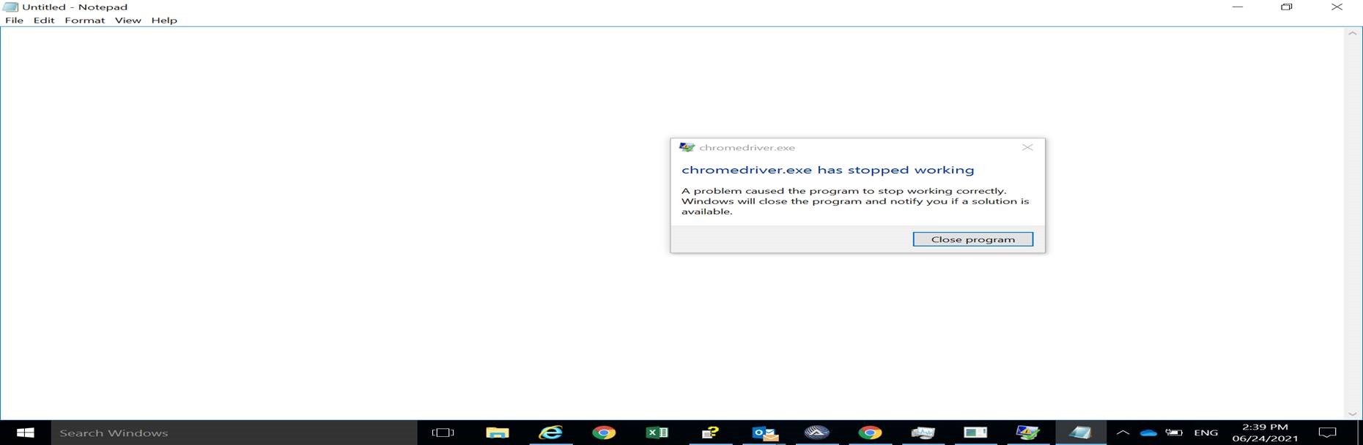Click the chromedriver.exe dialog title icon
Image resolution: width=1363 pixels, height=445 pixels.
pos(687,147)
